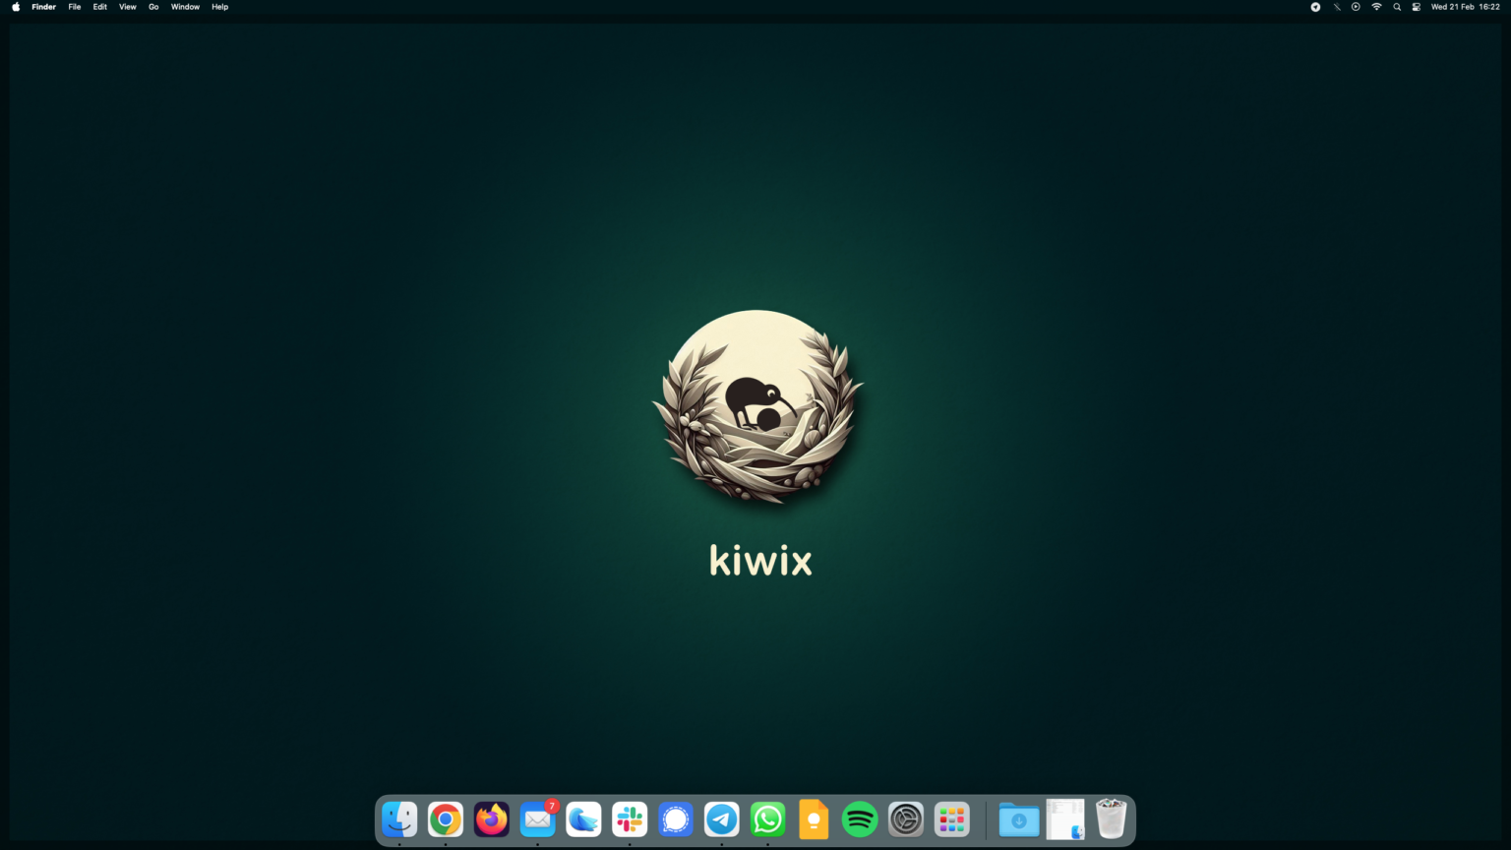
Task: Open Slack from the Dock
Action: coord(629,819)
